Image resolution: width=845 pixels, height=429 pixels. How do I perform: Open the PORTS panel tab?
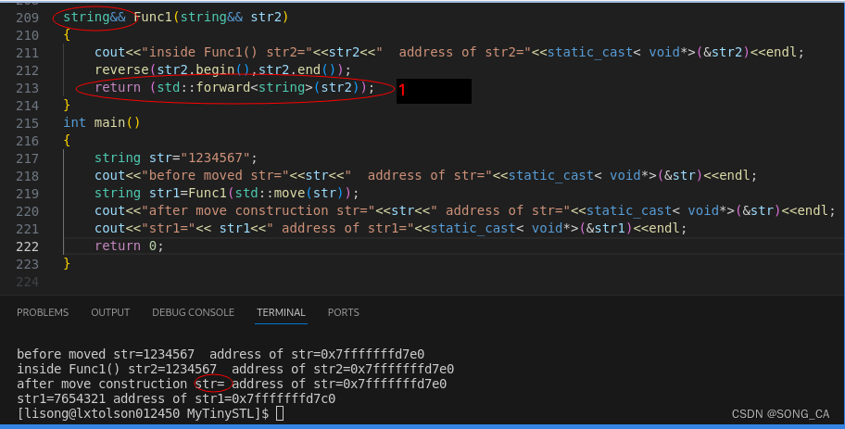coord(343,312)
